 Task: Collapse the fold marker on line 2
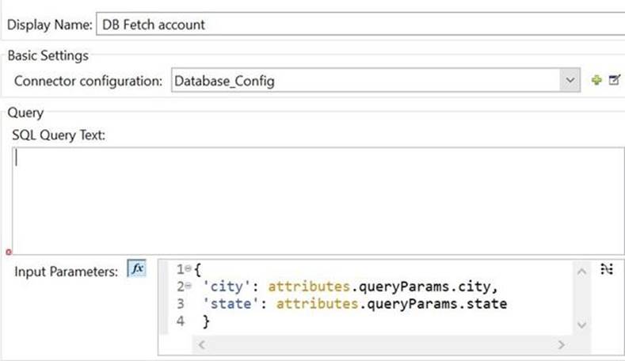pos(187,287)
